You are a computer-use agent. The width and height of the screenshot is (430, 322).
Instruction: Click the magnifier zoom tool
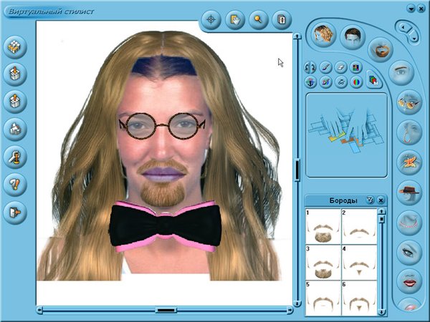coord(258,20)
